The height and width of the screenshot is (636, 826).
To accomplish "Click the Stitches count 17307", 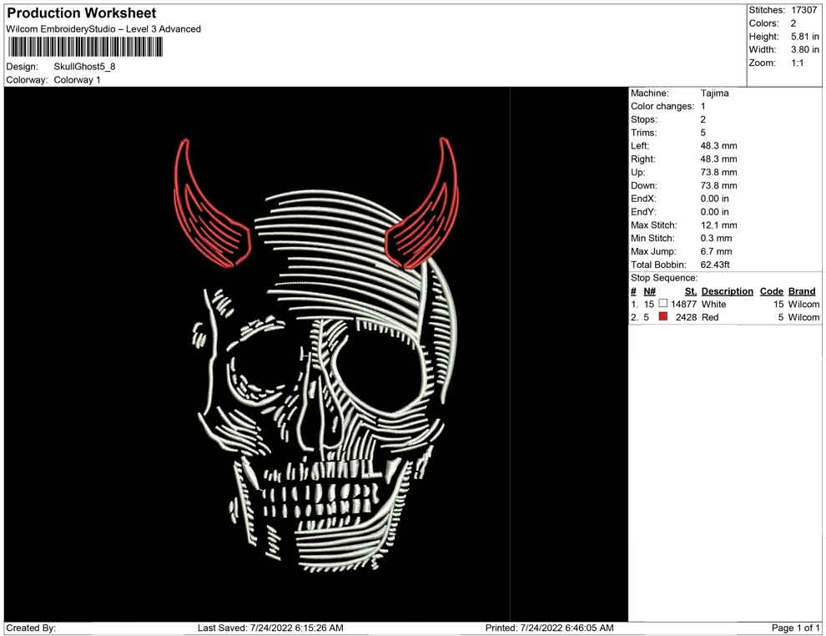I will pos(803,10).
